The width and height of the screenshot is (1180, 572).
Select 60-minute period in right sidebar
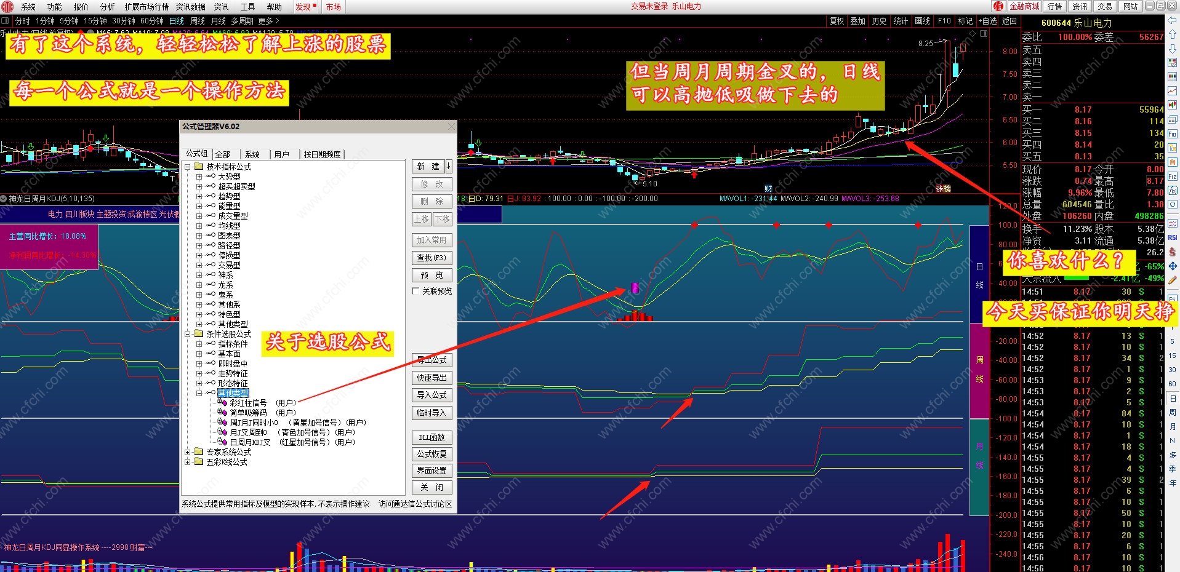(1173, 384)
